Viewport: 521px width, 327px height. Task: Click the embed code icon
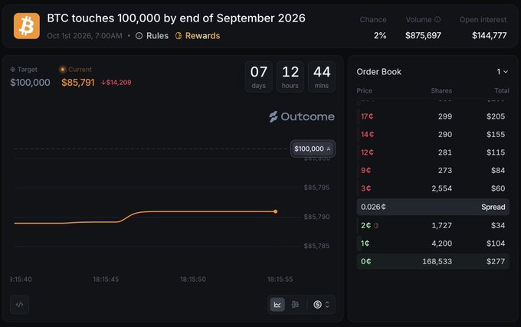coord(20,305)
